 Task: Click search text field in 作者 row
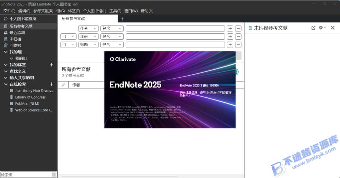[x=175, y=28]
